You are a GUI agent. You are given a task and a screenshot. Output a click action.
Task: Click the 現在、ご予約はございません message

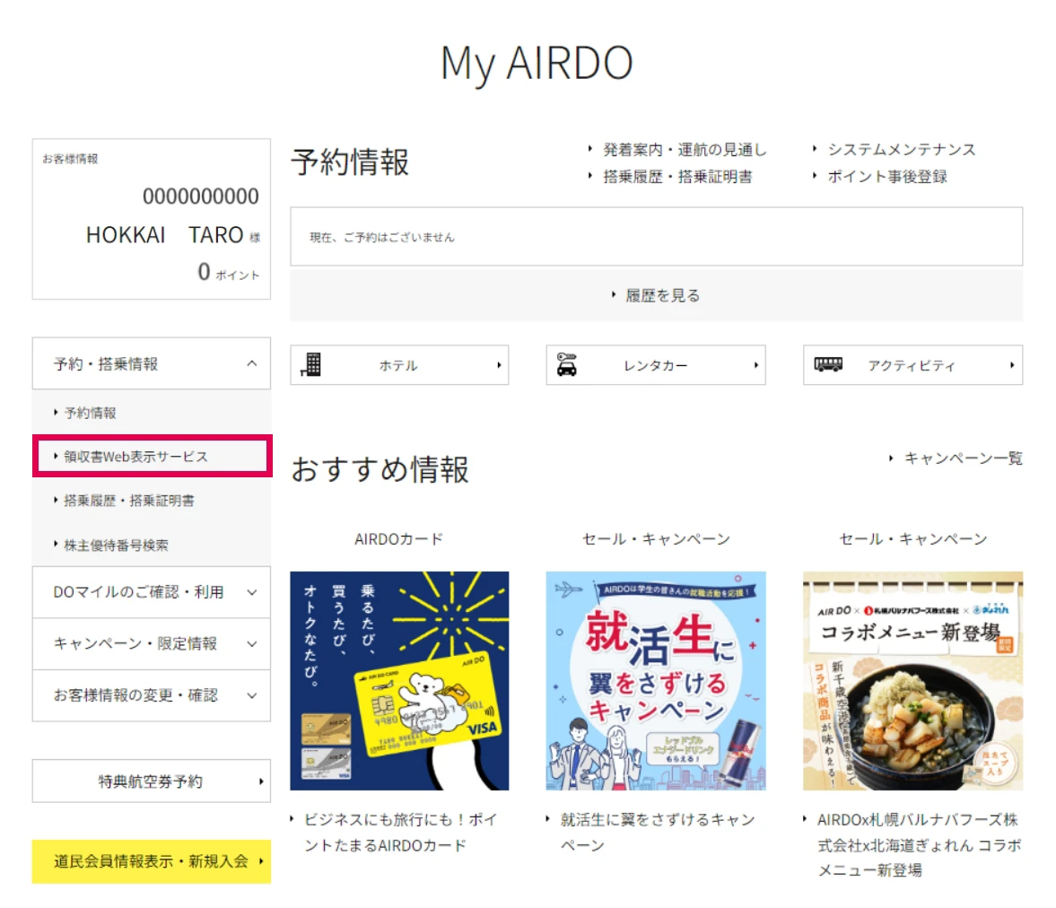coord(382,237)
